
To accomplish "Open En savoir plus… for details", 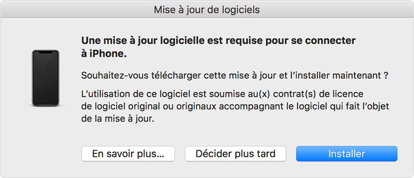I will tap(128, 154).
